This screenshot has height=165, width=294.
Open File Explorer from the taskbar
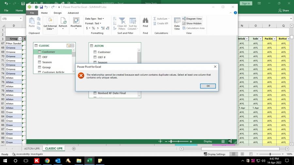pyautogui.click(x=79, y=161)
